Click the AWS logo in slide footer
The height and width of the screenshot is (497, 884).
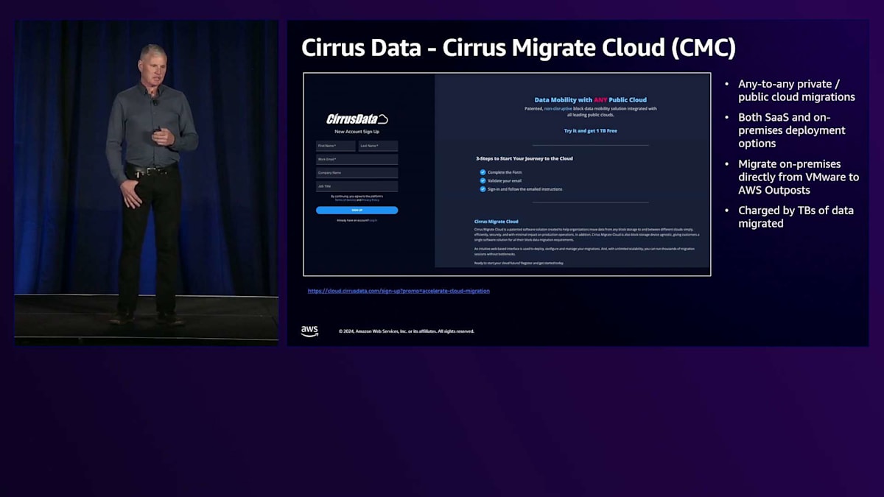(x=309, y=331)
